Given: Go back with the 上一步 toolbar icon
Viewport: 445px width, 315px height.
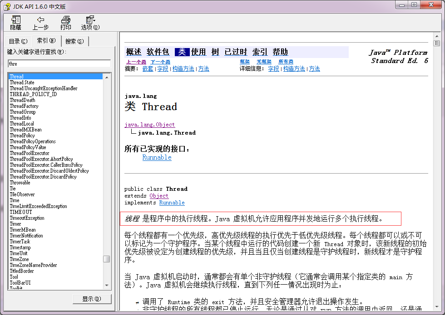Looking at the screenshot, I should pyautogui.click(x=40, y=23).
